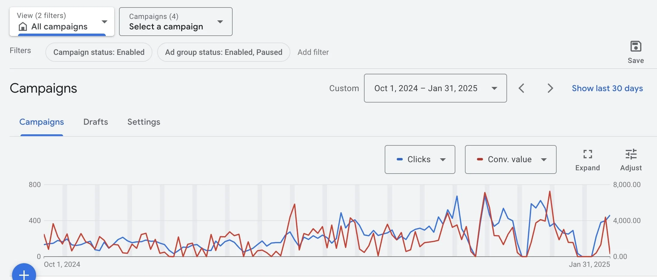Open the View All campaigns dropdown
Image resolution: width=657 pixels, height=280 pixels.
click(x=62, y=22)
